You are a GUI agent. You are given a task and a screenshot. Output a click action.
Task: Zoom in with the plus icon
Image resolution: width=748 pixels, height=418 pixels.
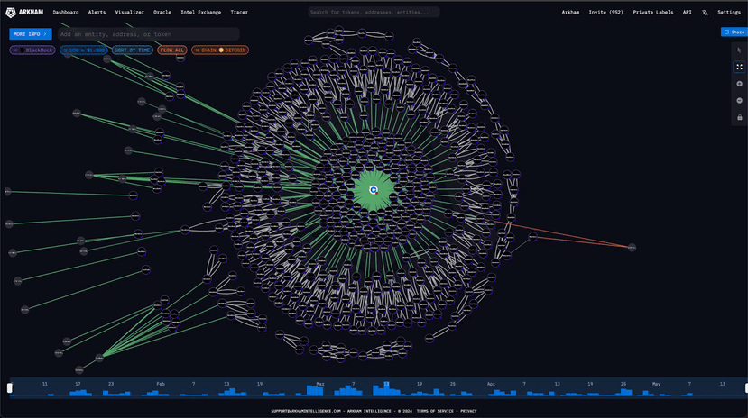tap(739, 84)
